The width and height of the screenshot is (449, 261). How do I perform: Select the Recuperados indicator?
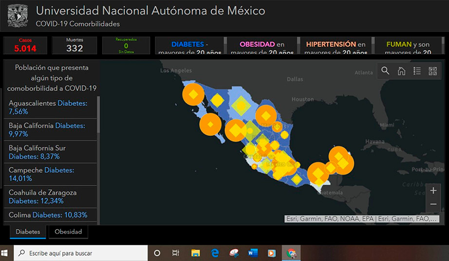[x=126, y=45]
